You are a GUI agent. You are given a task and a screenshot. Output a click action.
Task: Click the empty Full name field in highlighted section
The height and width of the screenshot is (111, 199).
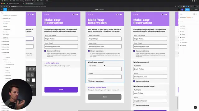pyautogui.click(x=105, y=69)
